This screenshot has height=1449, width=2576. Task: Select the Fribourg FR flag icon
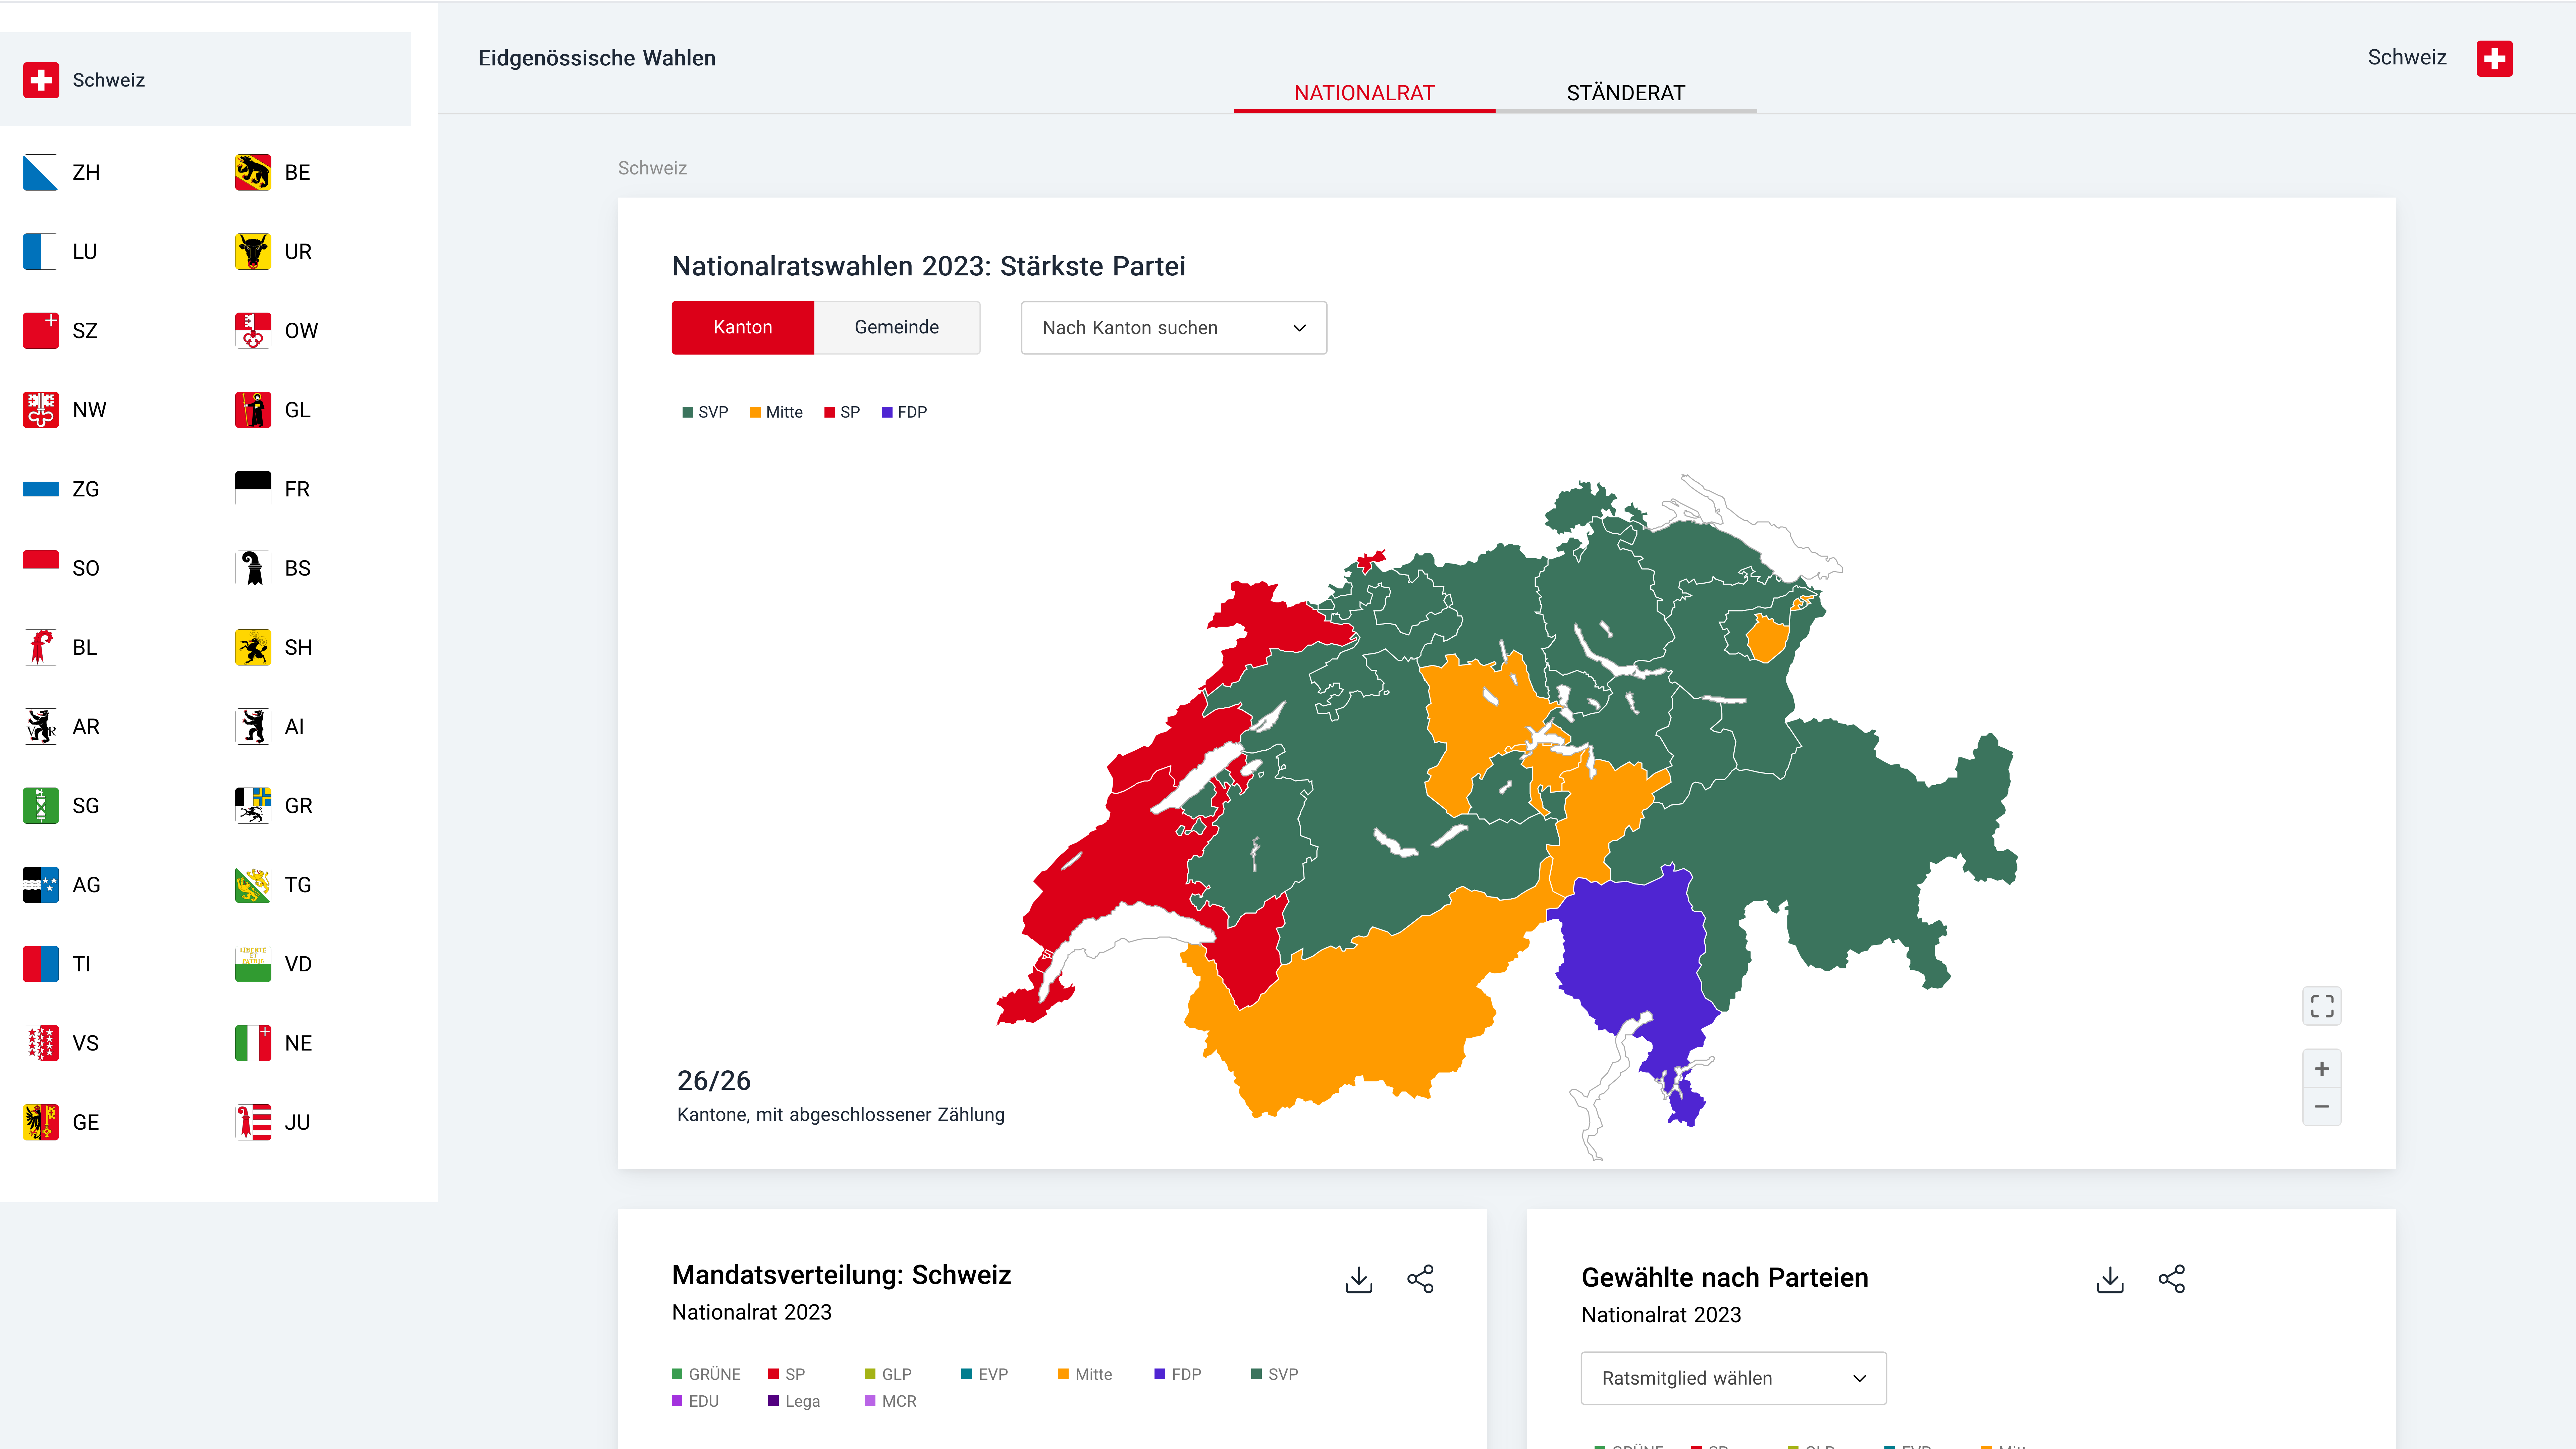pyautogui.click(x=253, y=489)
